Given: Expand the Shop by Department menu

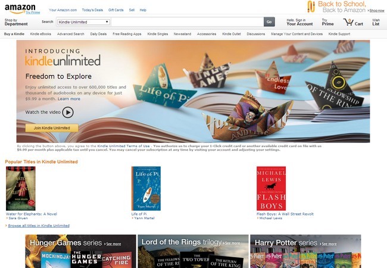Looking at the screenshot, I should (16, 22).
